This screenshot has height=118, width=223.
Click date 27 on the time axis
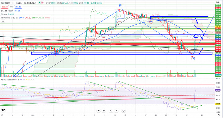coord(2,115)
